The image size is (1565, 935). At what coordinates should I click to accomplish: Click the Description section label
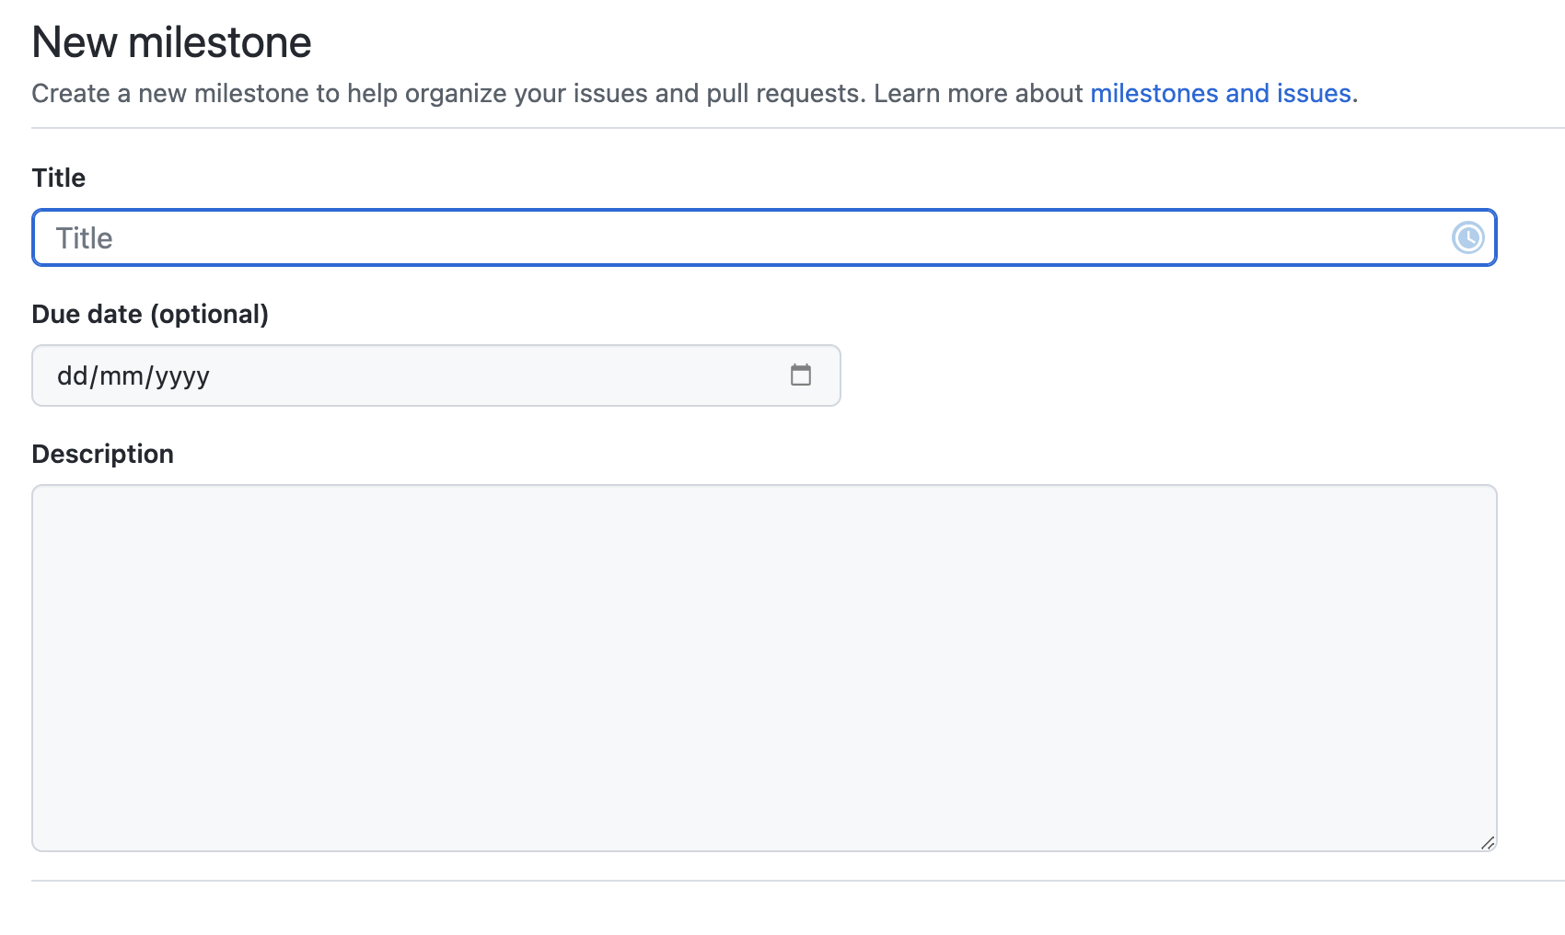click(x=102, y=453)
